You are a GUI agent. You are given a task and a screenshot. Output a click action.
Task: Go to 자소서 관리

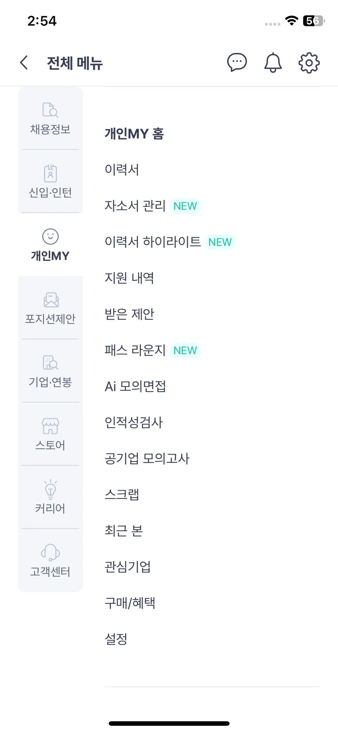pyautogui.click(x=135, y=206)
